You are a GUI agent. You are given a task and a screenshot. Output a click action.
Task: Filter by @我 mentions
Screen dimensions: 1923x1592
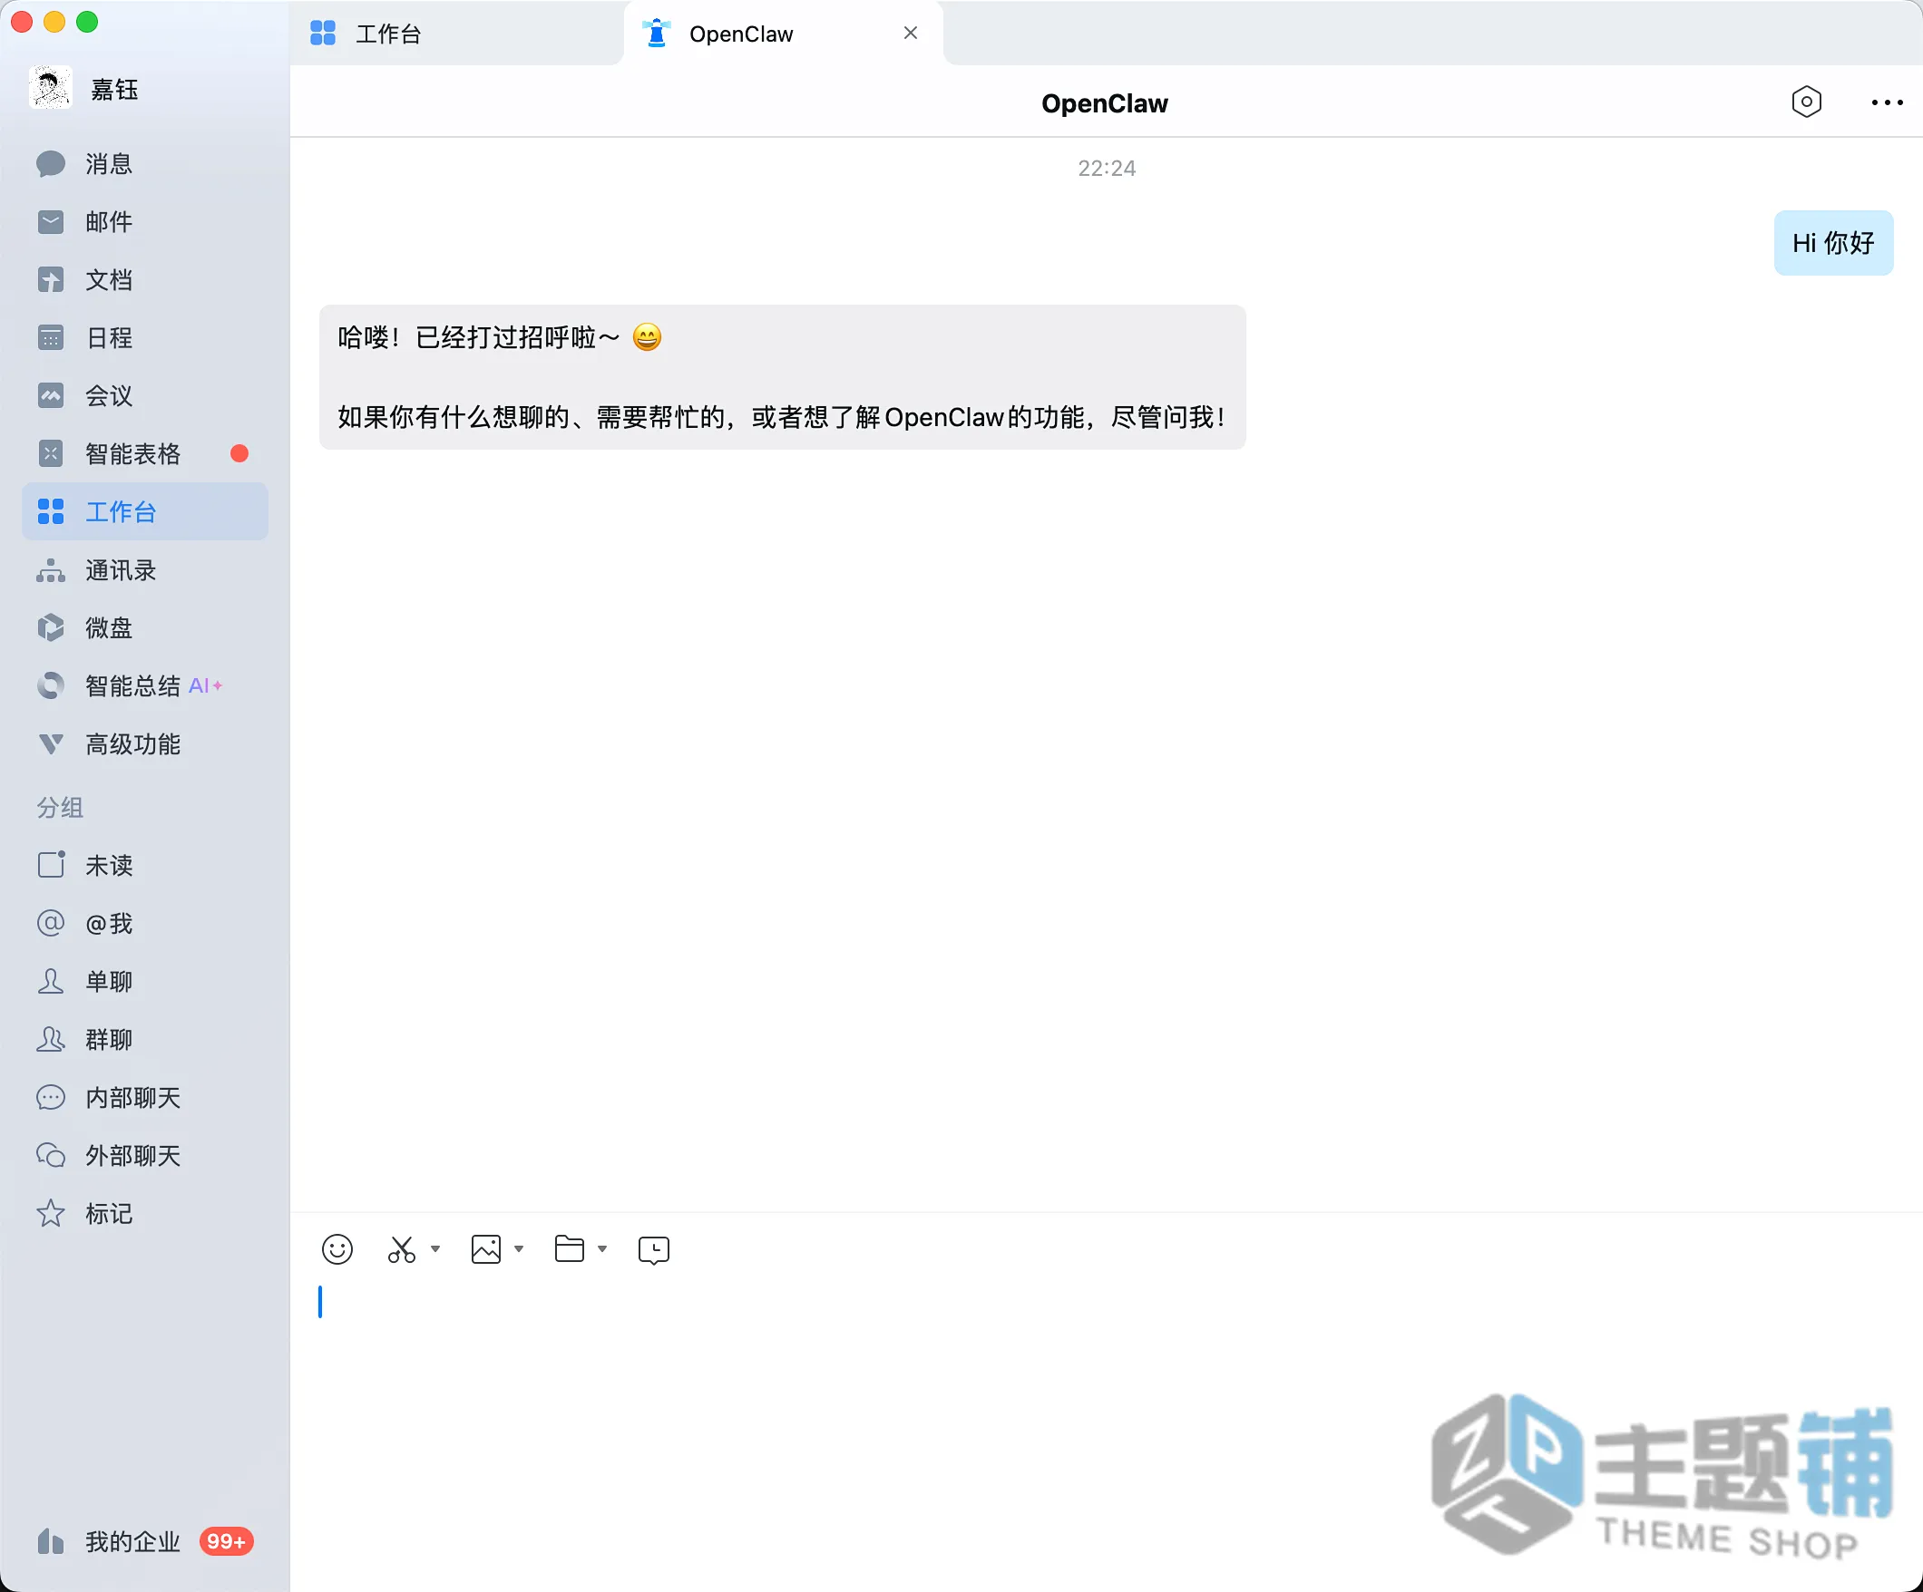[x=145, y=924]
